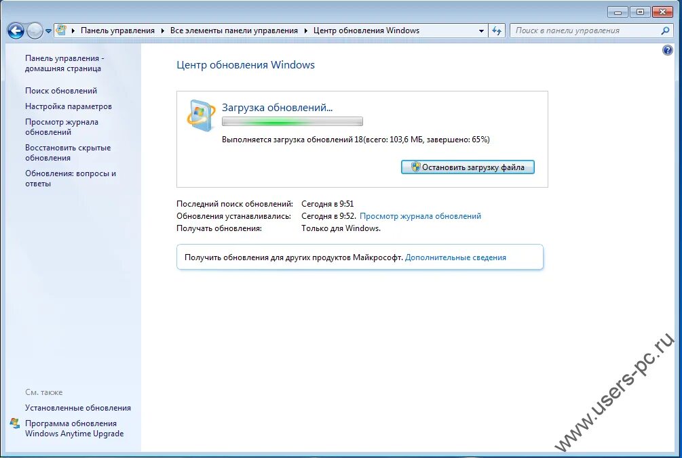The width and height of the screenshot is (682, 458).
Task: Click the Control Panel icon in address bar
Action: (x=61, y=30)
